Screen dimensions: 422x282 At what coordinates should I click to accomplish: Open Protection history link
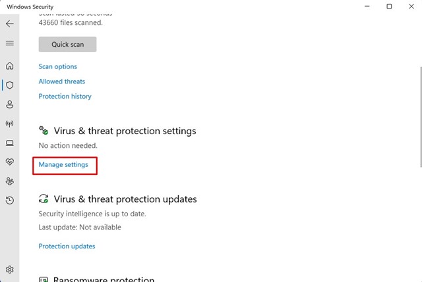click(x=65, y=97)
